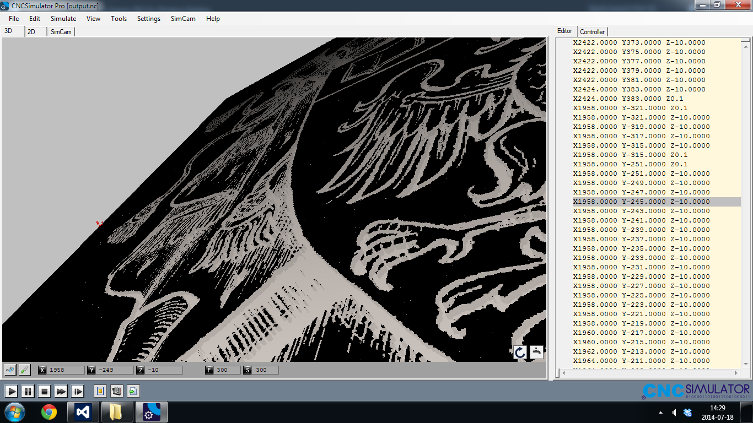
Task: Select the highlighted line X1958.0000 Y-245.0000 Z-10.0000
Action: point(656,202)
